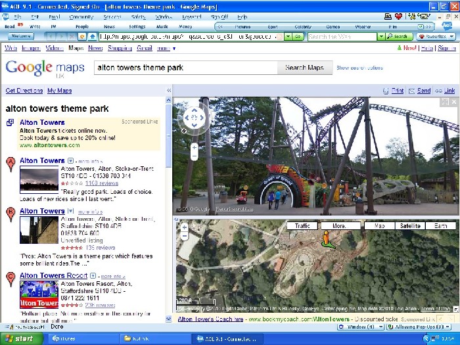Click in the Google Maps search field
Viewport: 460px width, 345px height.
pyautogui.click(x=186, y=68)
